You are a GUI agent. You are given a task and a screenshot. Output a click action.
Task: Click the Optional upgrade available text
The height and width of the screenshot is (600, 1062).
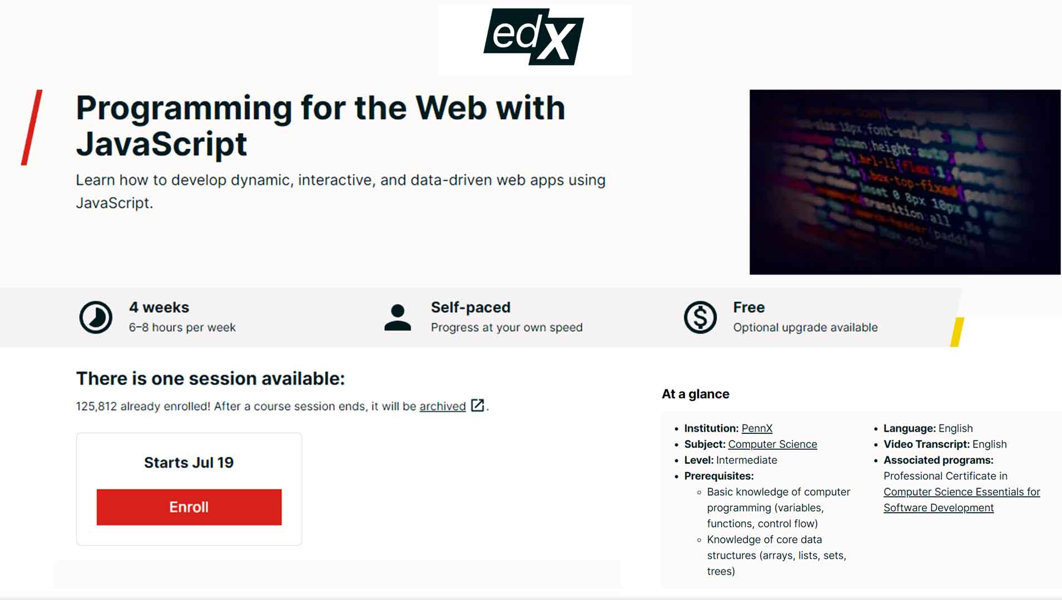805,328
